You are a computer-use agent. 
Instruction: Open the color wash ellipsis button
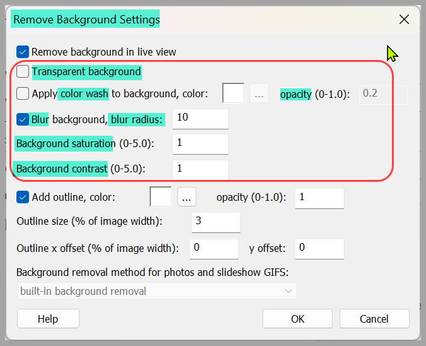click(259, 93)
